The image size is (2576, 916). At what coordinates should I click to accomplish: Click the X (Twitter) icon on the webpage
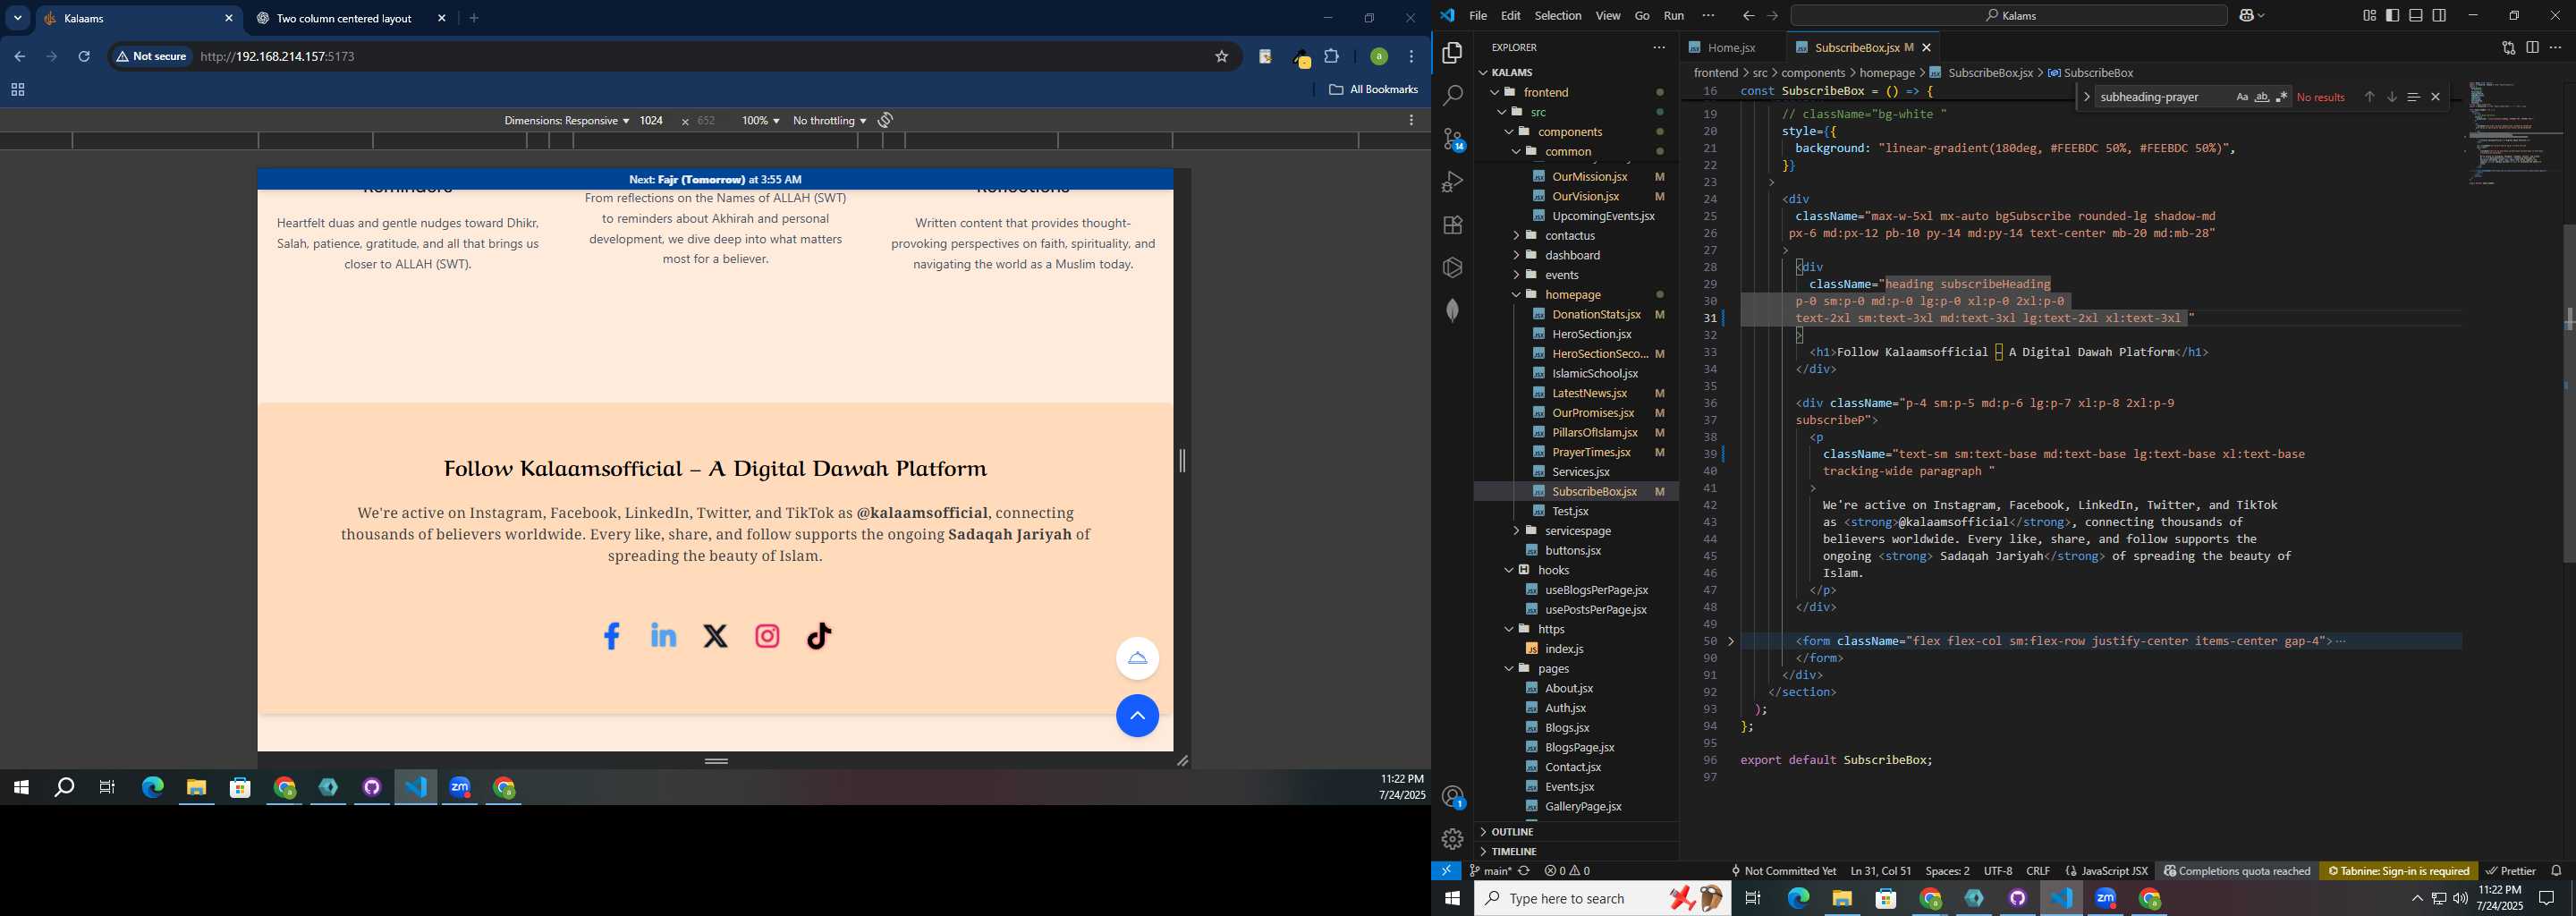pyautogui.click(x=715, y=636)
